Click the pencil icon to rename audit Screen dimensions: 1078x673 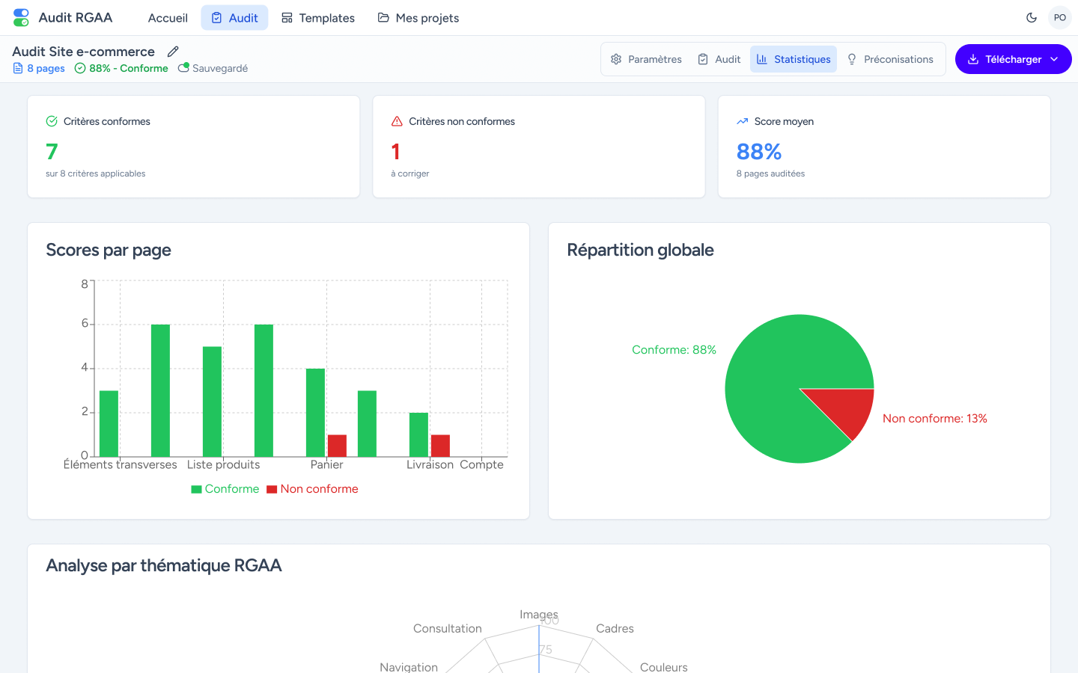tap(173, 52)
